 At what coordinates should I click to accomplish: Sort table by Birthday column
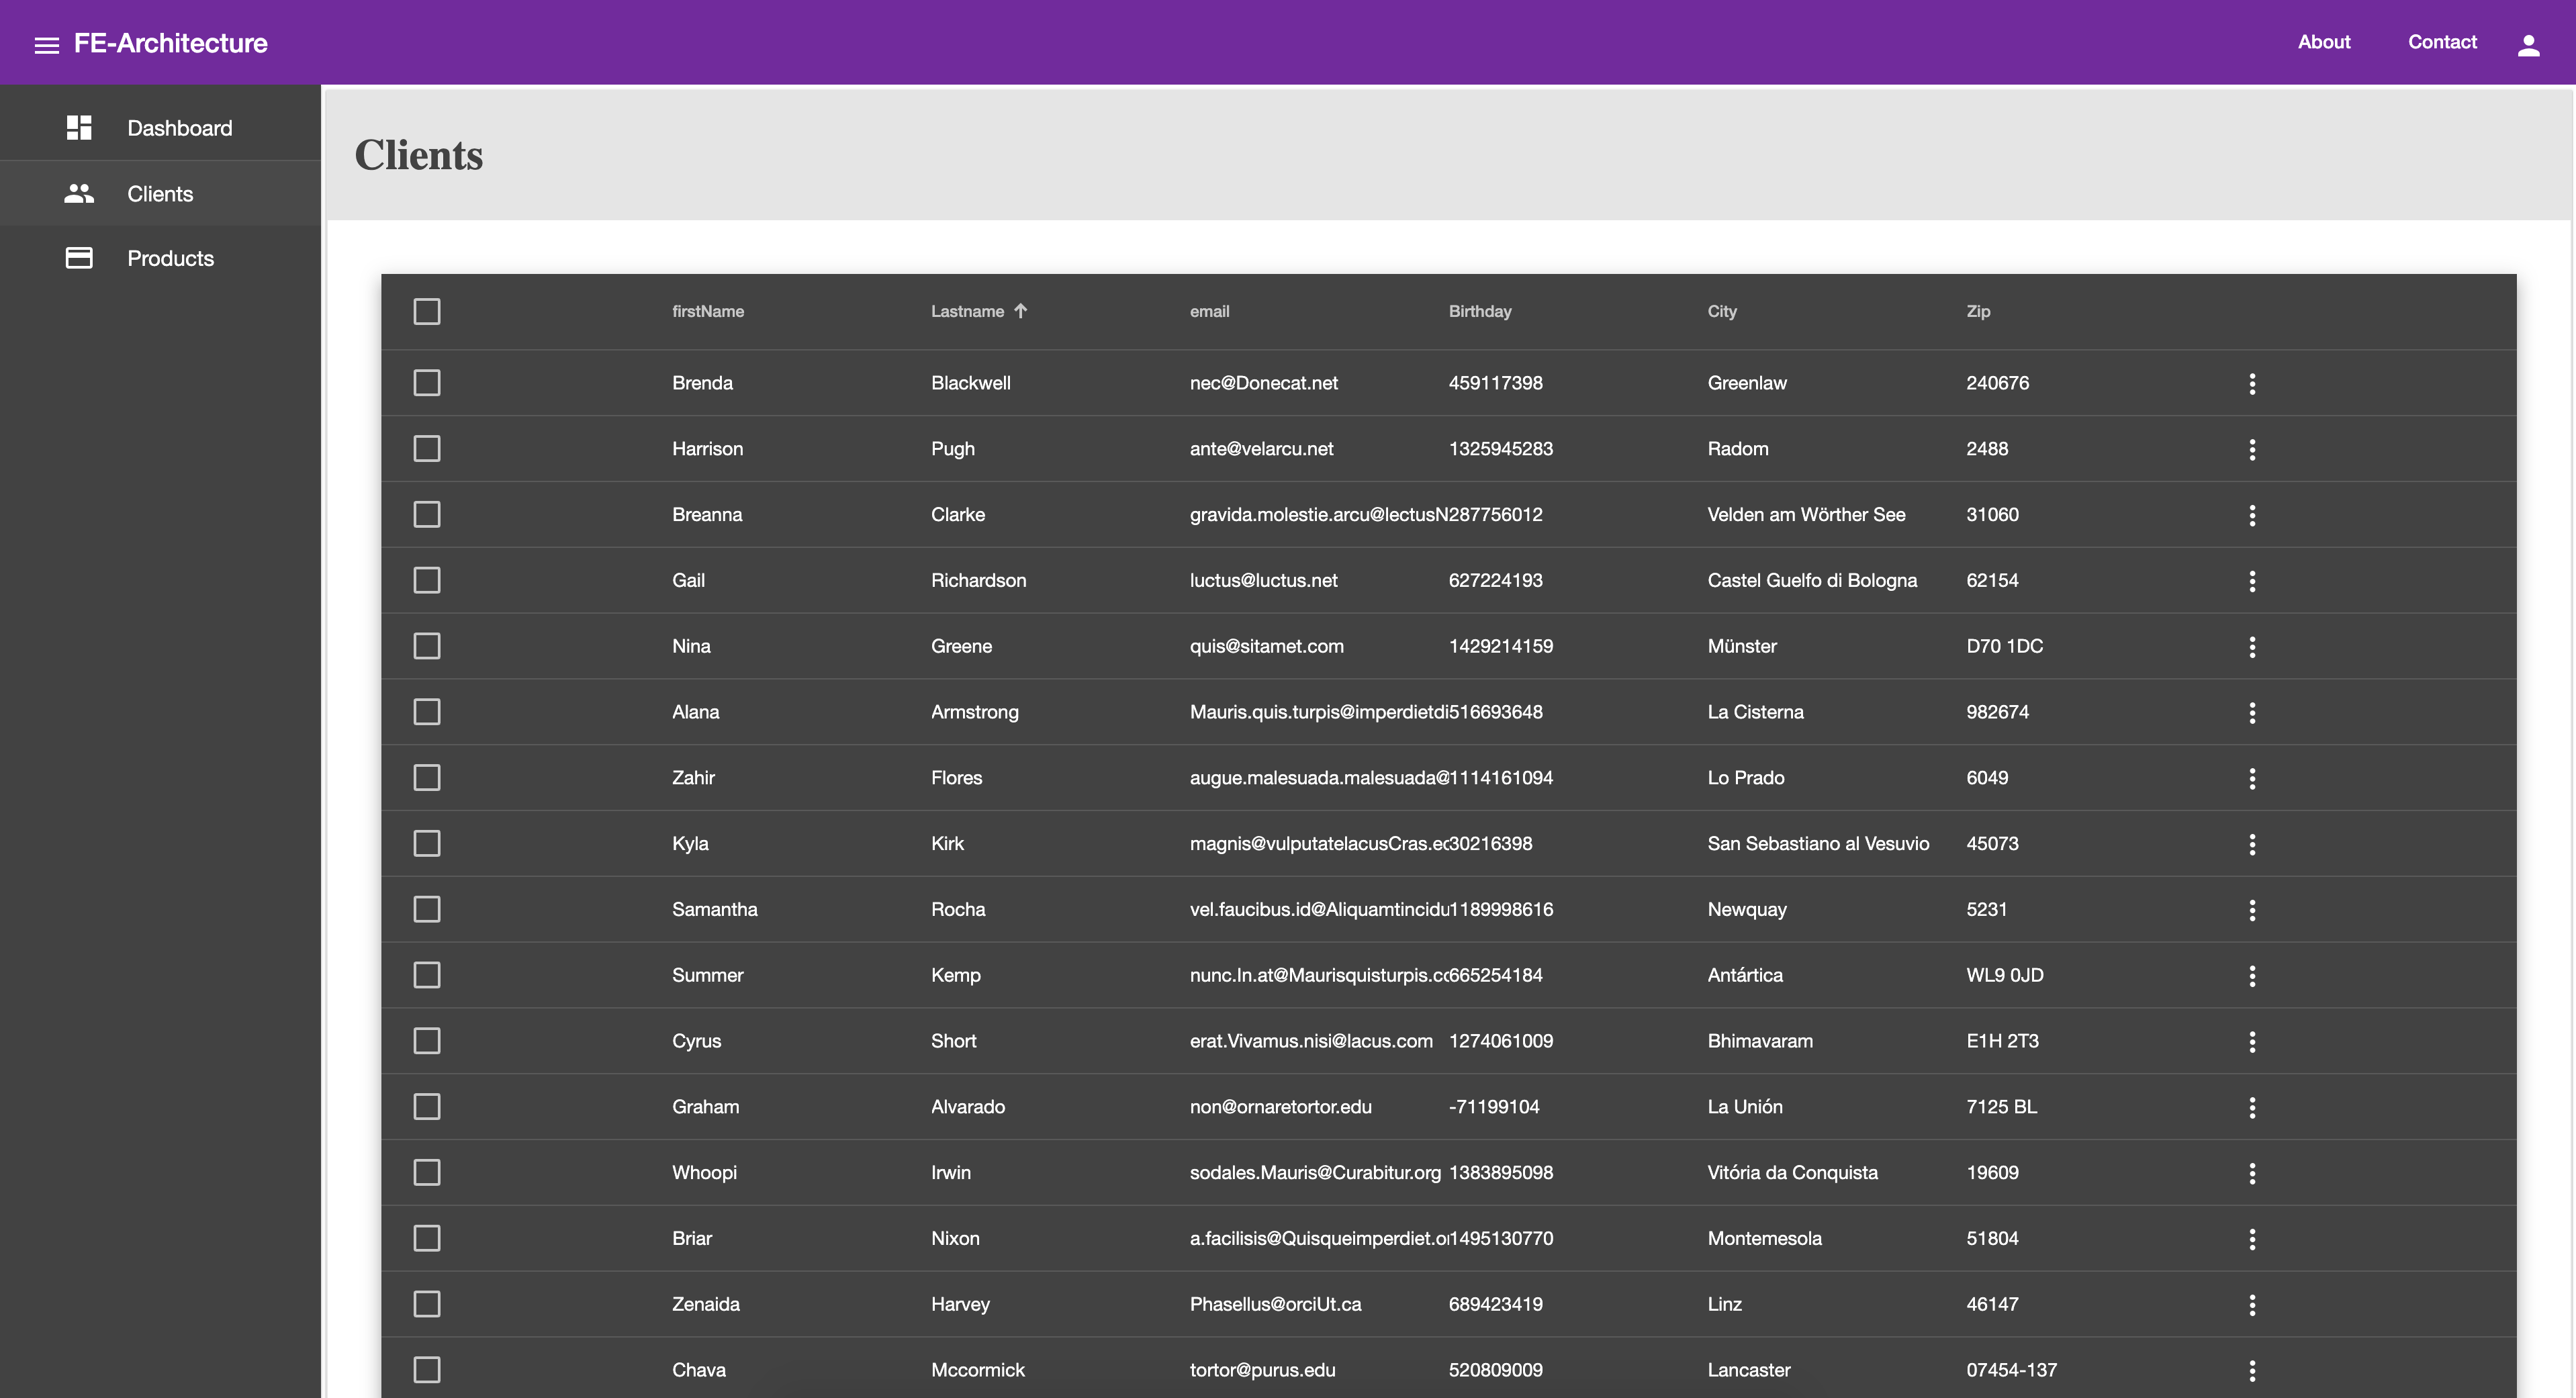tap(1480, 311)
